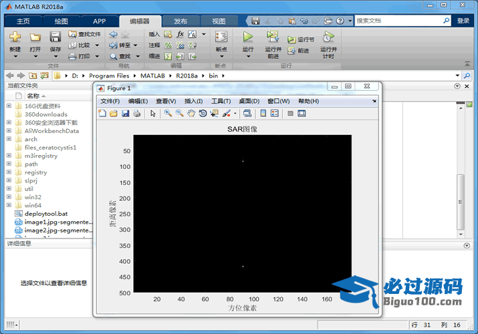This screenshot has width=478, height=334.
Task: Click the 登录 (Sign In) button
Action: (x=463, y=21)
